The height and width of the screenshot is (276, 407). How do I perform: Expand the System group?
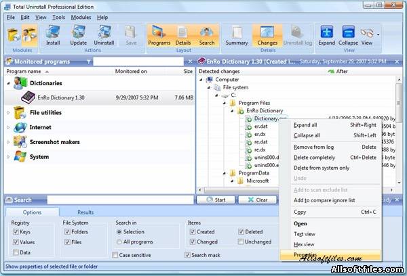click(x=8, y=157)
